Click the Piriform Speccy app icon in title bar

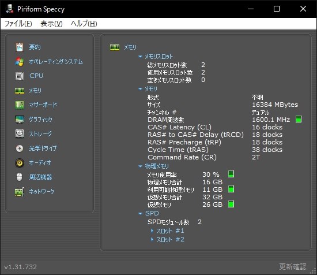pyautogui.click(x=9, y=9)
